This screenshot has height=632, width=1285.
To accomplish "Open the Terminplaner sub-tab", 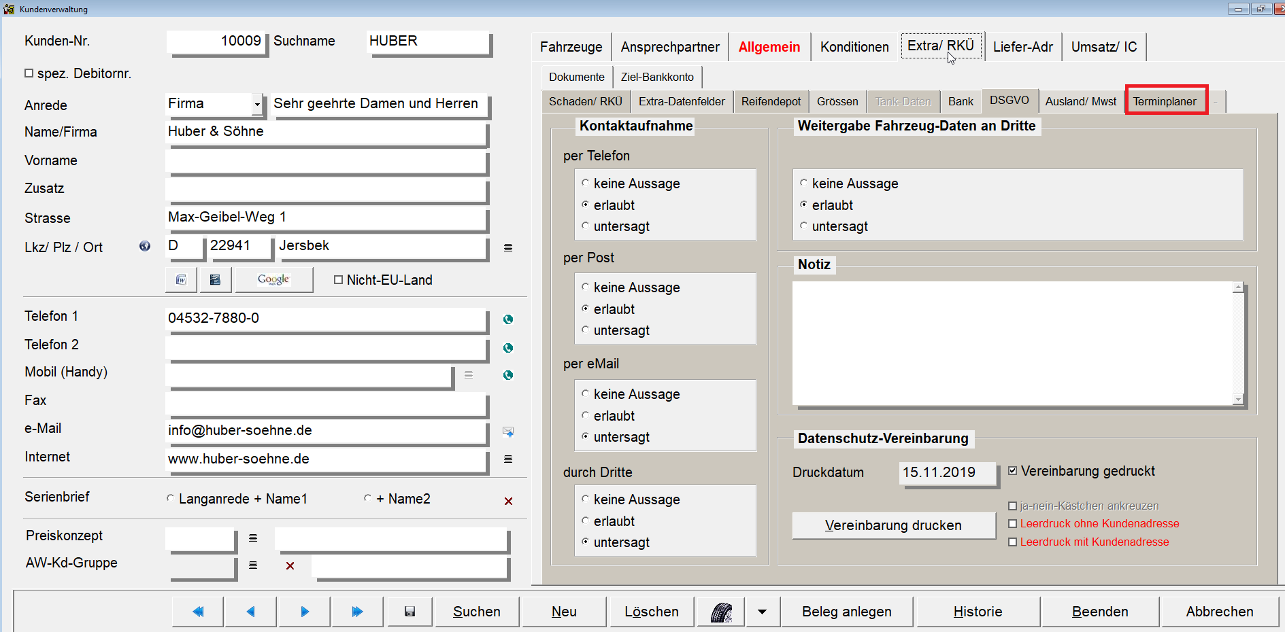I will (1165, 101).
